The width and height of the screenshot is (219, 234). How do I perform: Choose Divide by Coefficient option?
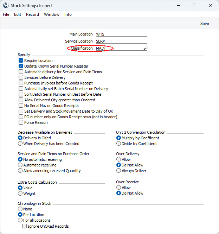click(118, 144)
